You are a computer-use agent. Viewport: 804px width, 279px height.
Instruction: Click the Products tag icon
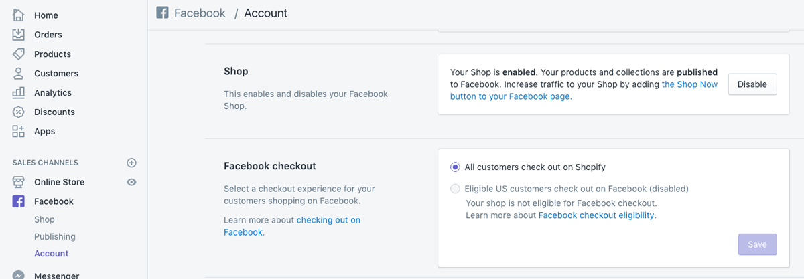pos(19,54)
